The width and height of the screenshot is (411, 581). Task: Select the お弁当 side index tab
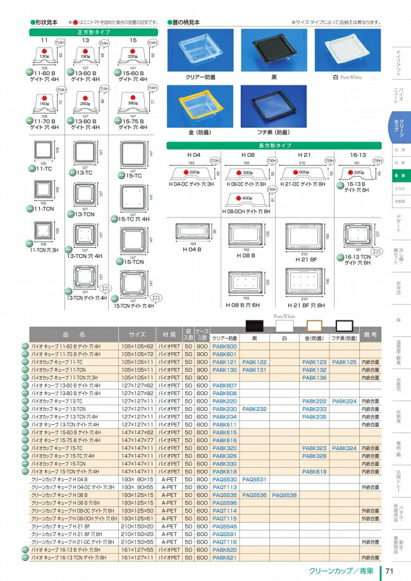(396, 288)
